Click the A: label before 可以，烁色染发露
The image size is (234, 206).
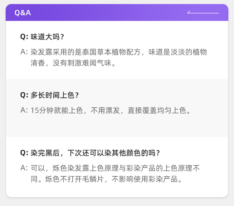pos(24,168)
